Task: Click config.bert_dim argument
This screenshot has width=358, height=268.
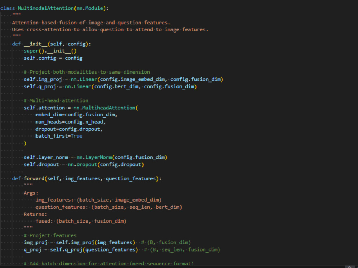Action: [116, 86]
